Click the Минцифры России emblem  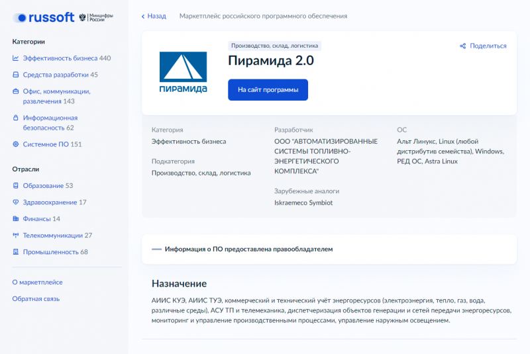(96, 17)
